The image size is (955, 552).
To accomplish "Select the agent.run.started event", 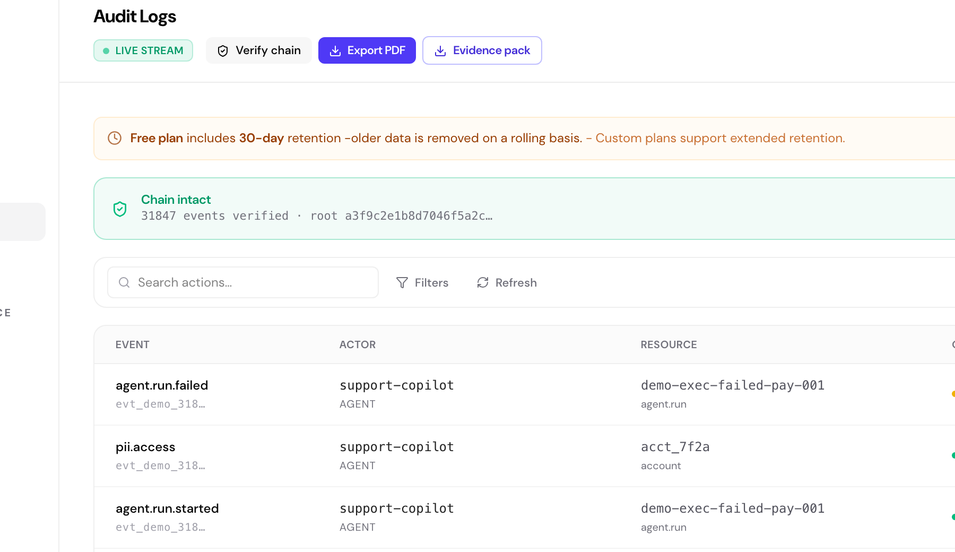I will coord(167,508).
